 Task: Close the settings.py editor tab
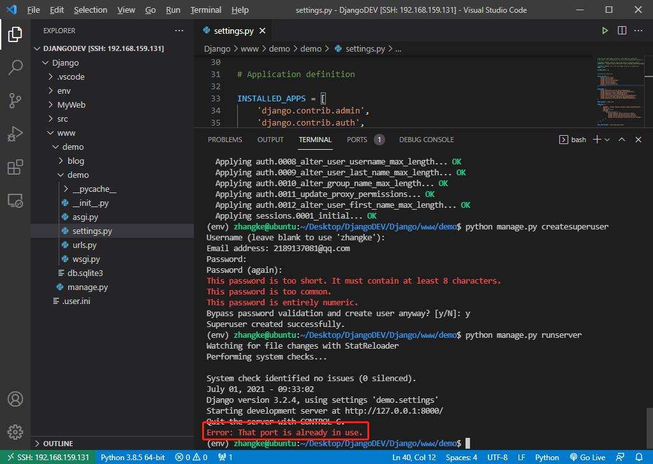[x=262, y=31]
